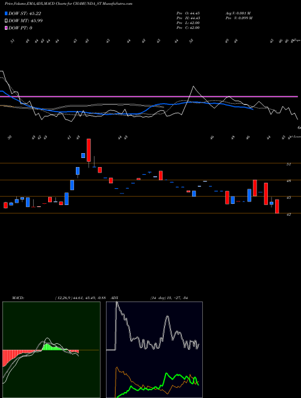301x398 pixels.
Task: Click the magenta horizontal DOW PT line
Action: (x=149, y=96)
